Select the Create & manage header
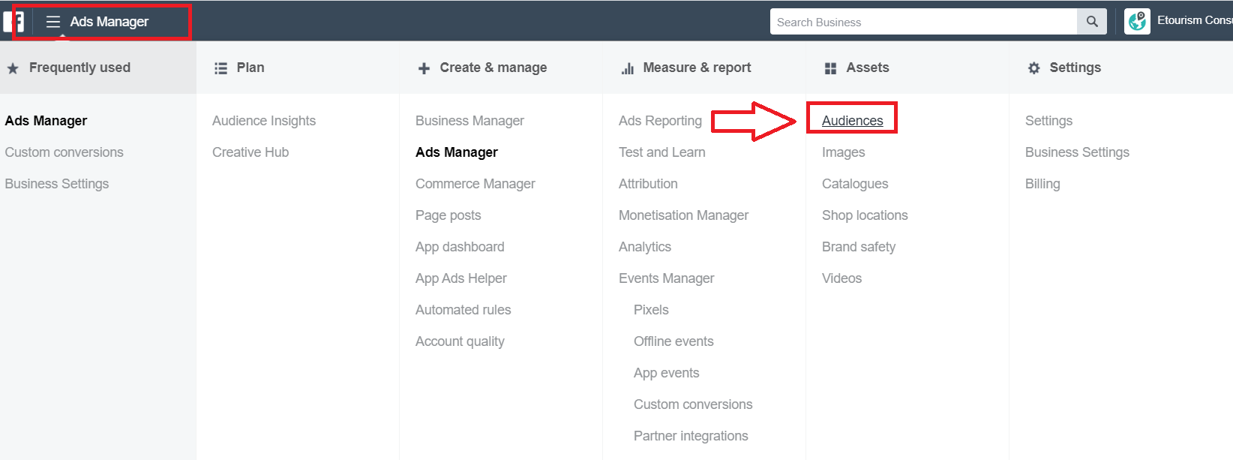This screenshot has height=460, width=1233. tap(493, 68)
